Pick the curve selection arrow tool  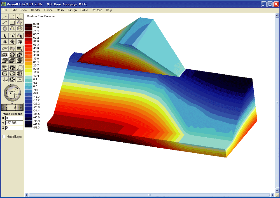coord(12,36)
